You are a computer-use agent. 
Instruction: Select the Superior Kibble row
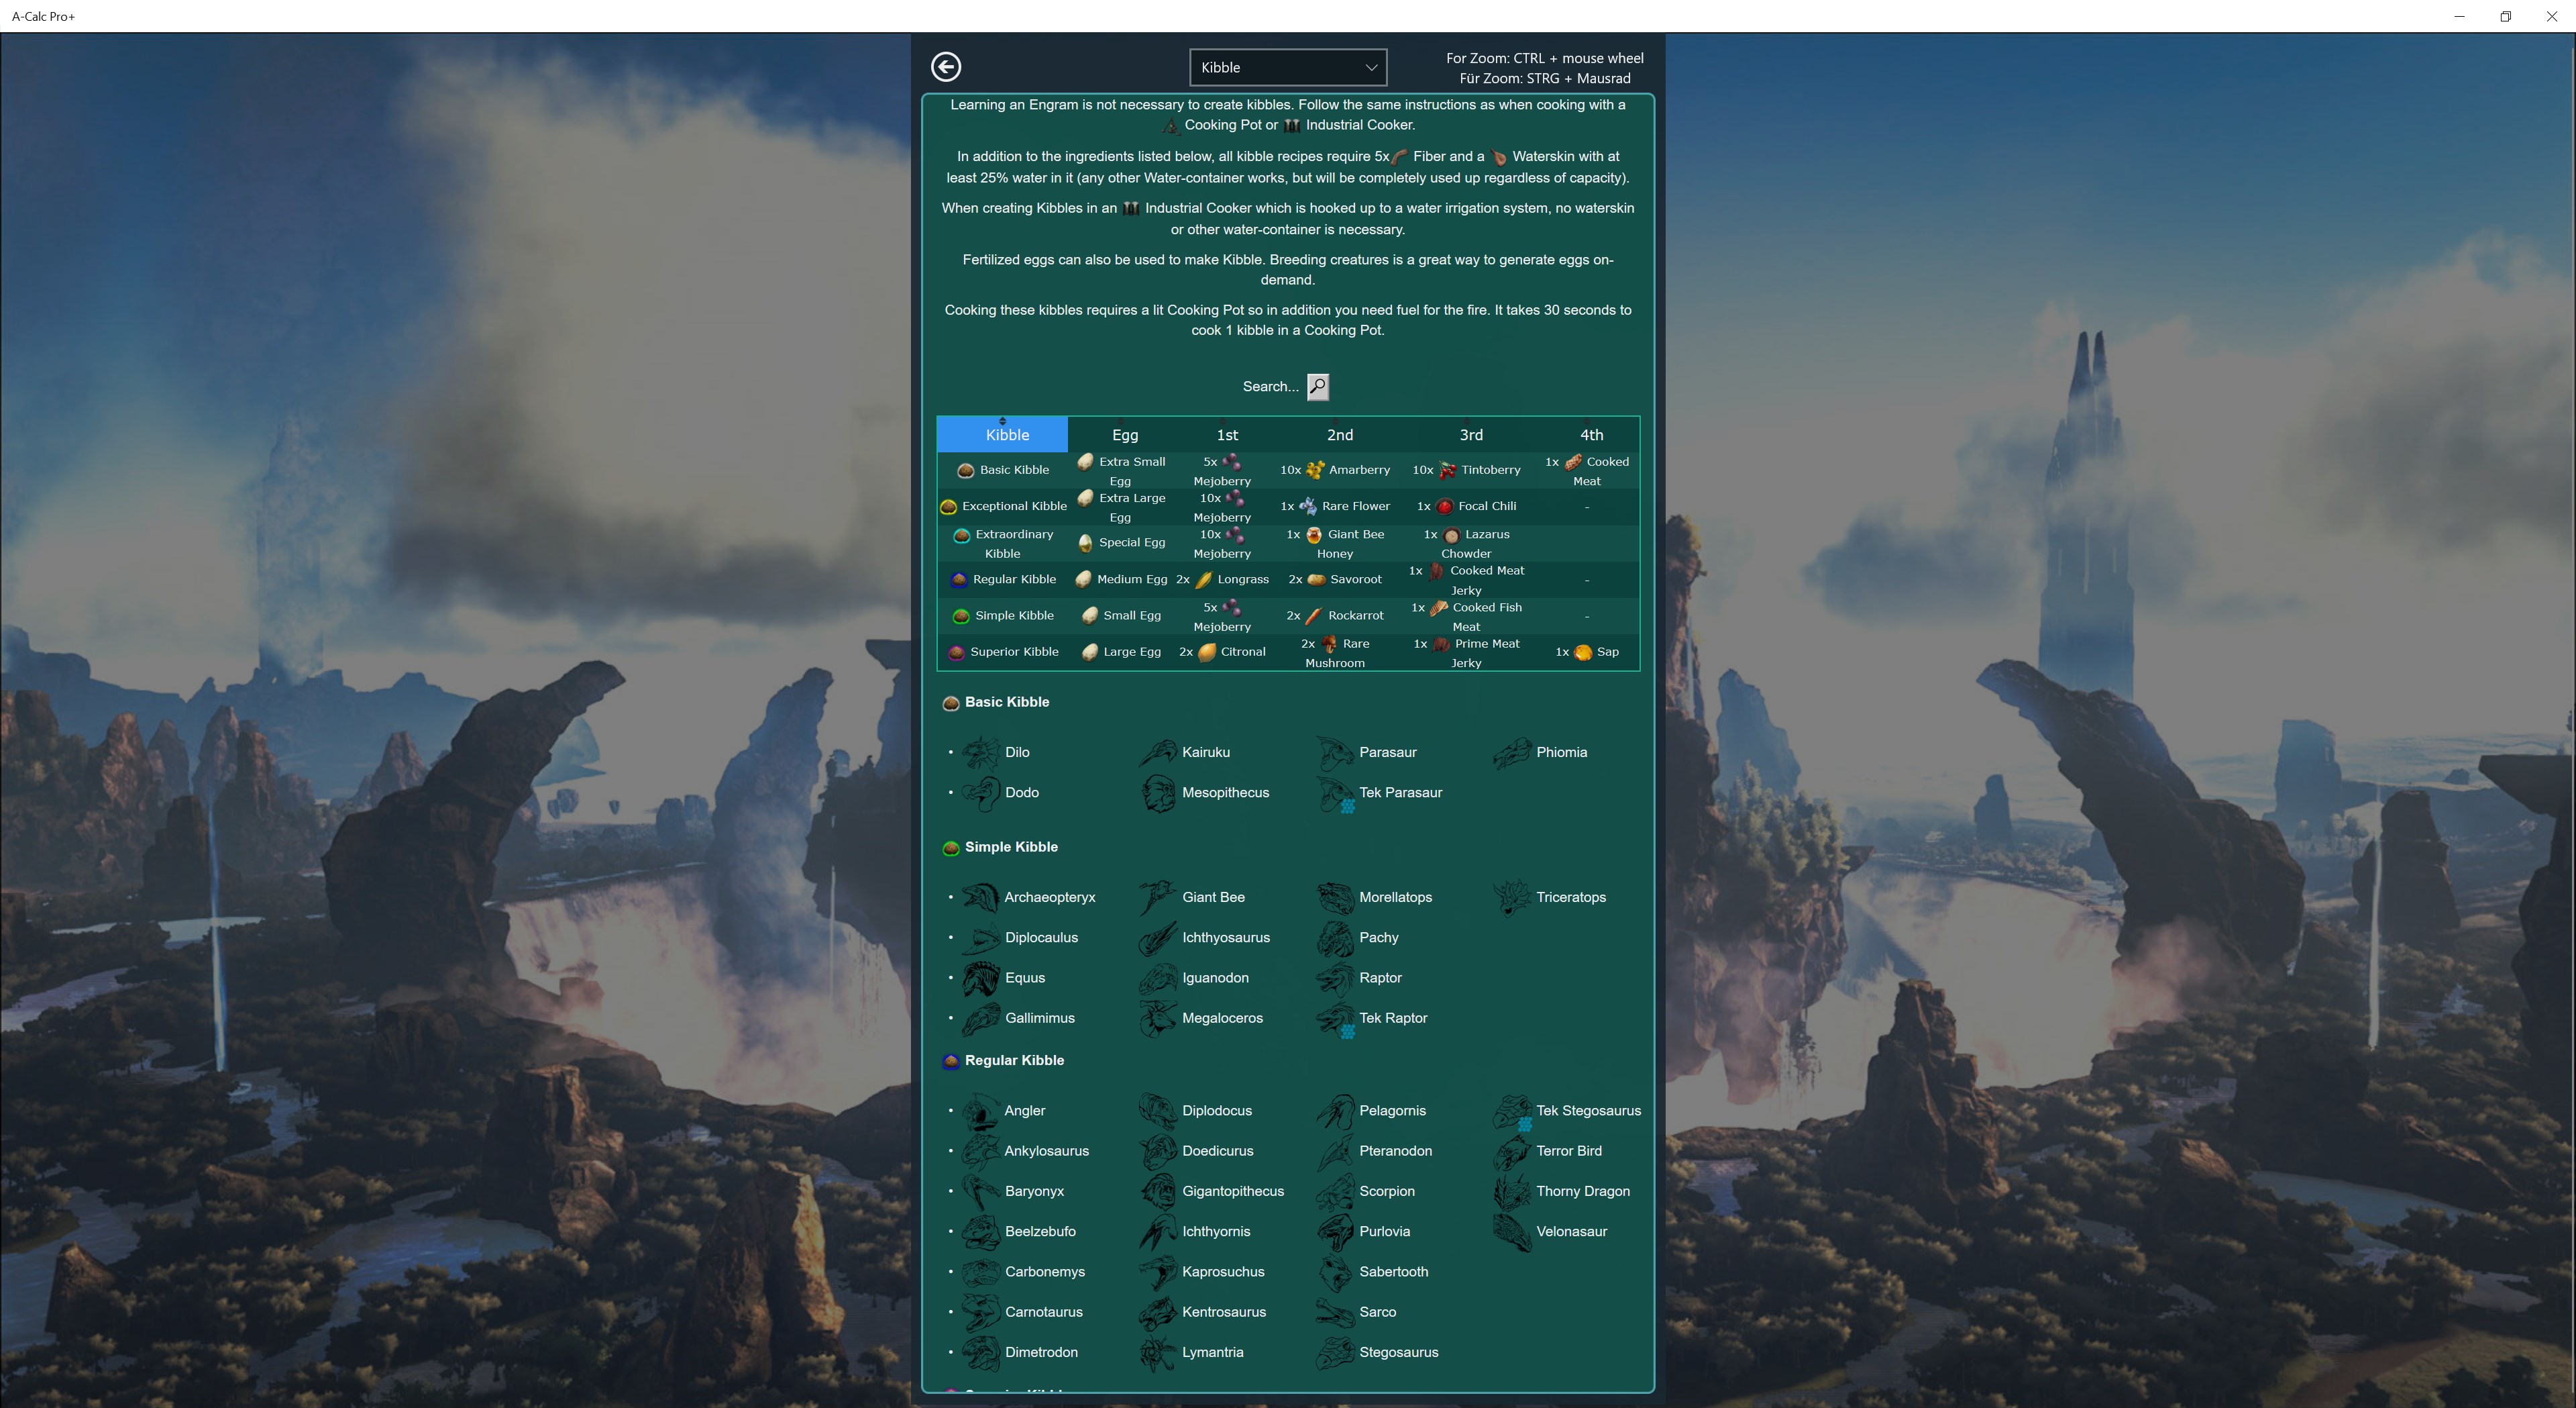pos(1013,652)
